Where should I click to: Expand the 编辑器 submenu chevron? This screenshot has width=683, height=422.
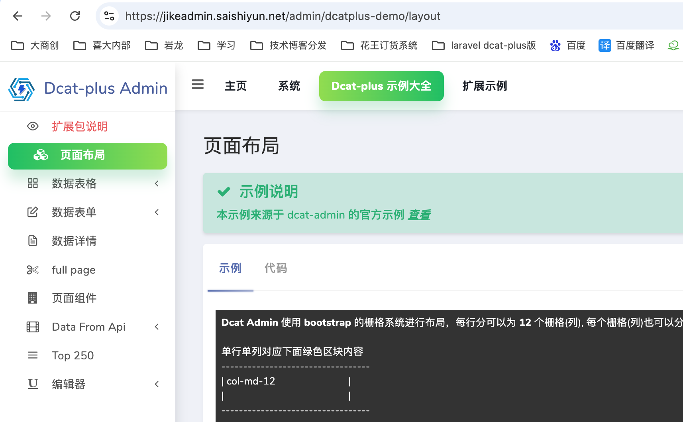point(157,384)
